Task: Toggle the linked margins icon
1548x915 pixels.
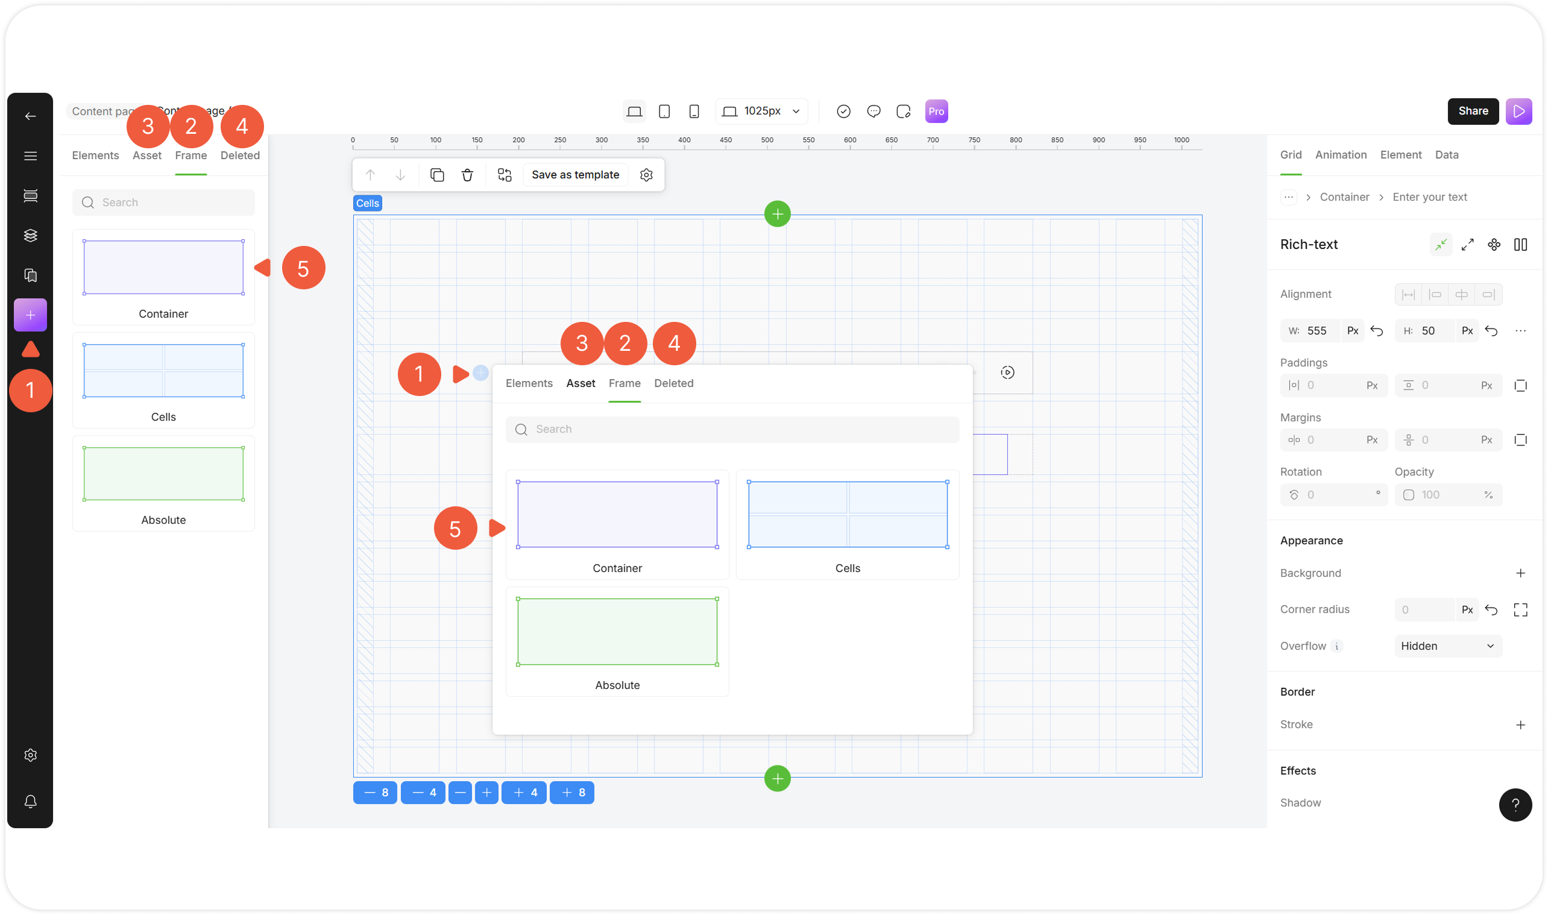Action: [1520, 440]
